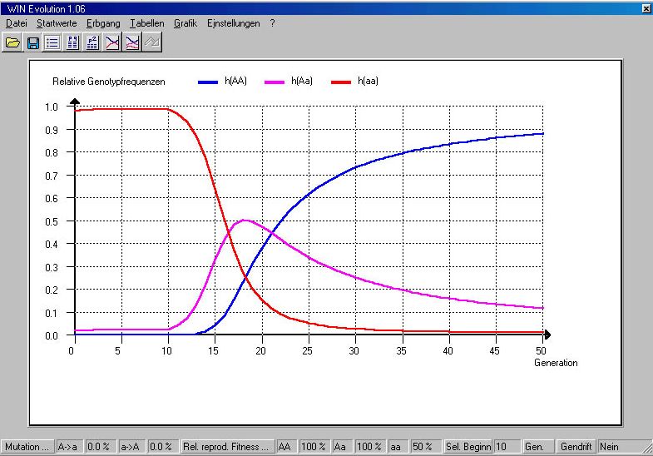Open the Grafik menu
This screenshot has height=456, width=653.
pos(186,23)
